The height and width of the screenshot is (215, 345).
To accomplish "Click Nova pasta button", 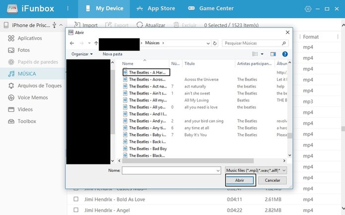I will pyautogui.click(x=113, y=54).
